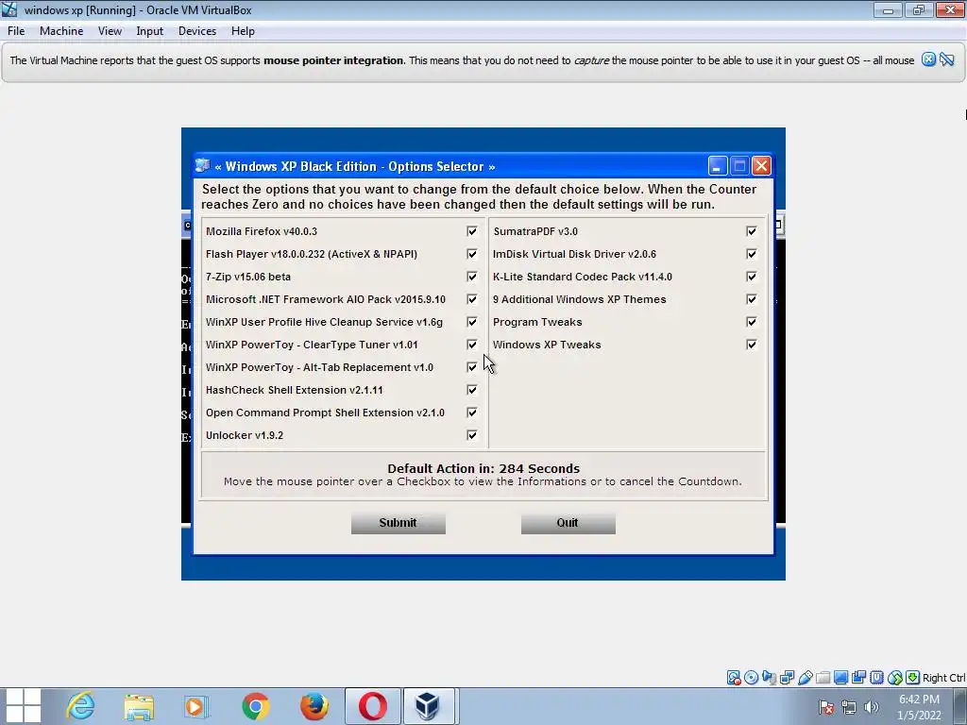
Task: Click the keyboard capture green arrow icon
Action: [x=913, y=678]
